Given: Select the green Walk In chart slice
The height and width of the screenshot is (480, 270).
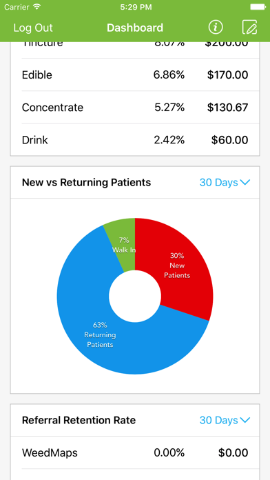Looking at the screenshot, I should click(123, 242).
